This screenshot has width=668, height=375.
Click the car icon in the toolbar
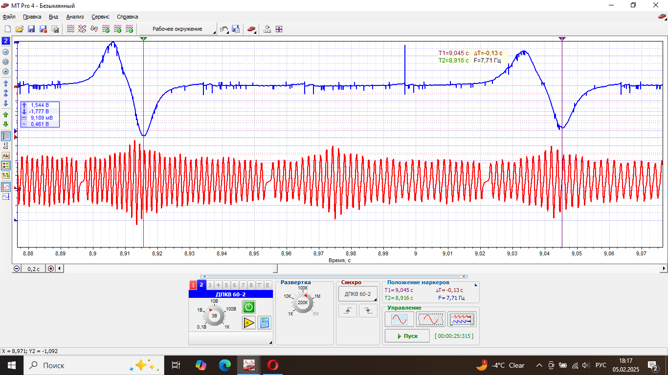(251, 29)
